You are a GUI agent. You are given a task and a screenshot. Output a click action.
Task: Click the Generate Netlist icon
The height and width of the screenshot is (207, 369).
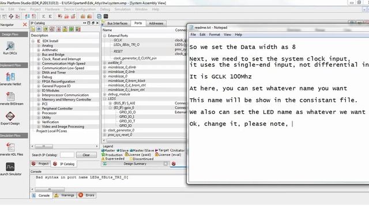[10, 77]
